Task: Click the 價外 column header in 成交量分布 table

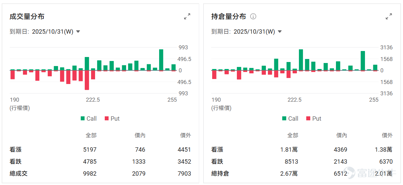Action: 186,135
